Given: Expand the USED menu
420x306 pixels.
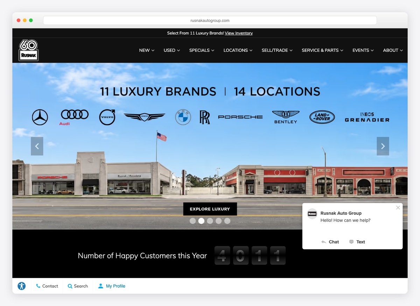Looking at the screenshot, I should click(x=172, y=50).
